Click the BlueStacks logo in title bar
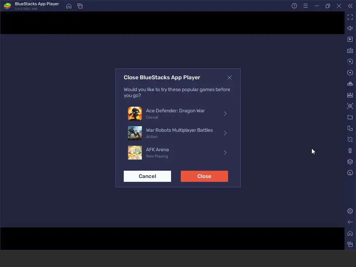Screen dimensions: 356x267 pyautogui.click(x=7, y=6)
